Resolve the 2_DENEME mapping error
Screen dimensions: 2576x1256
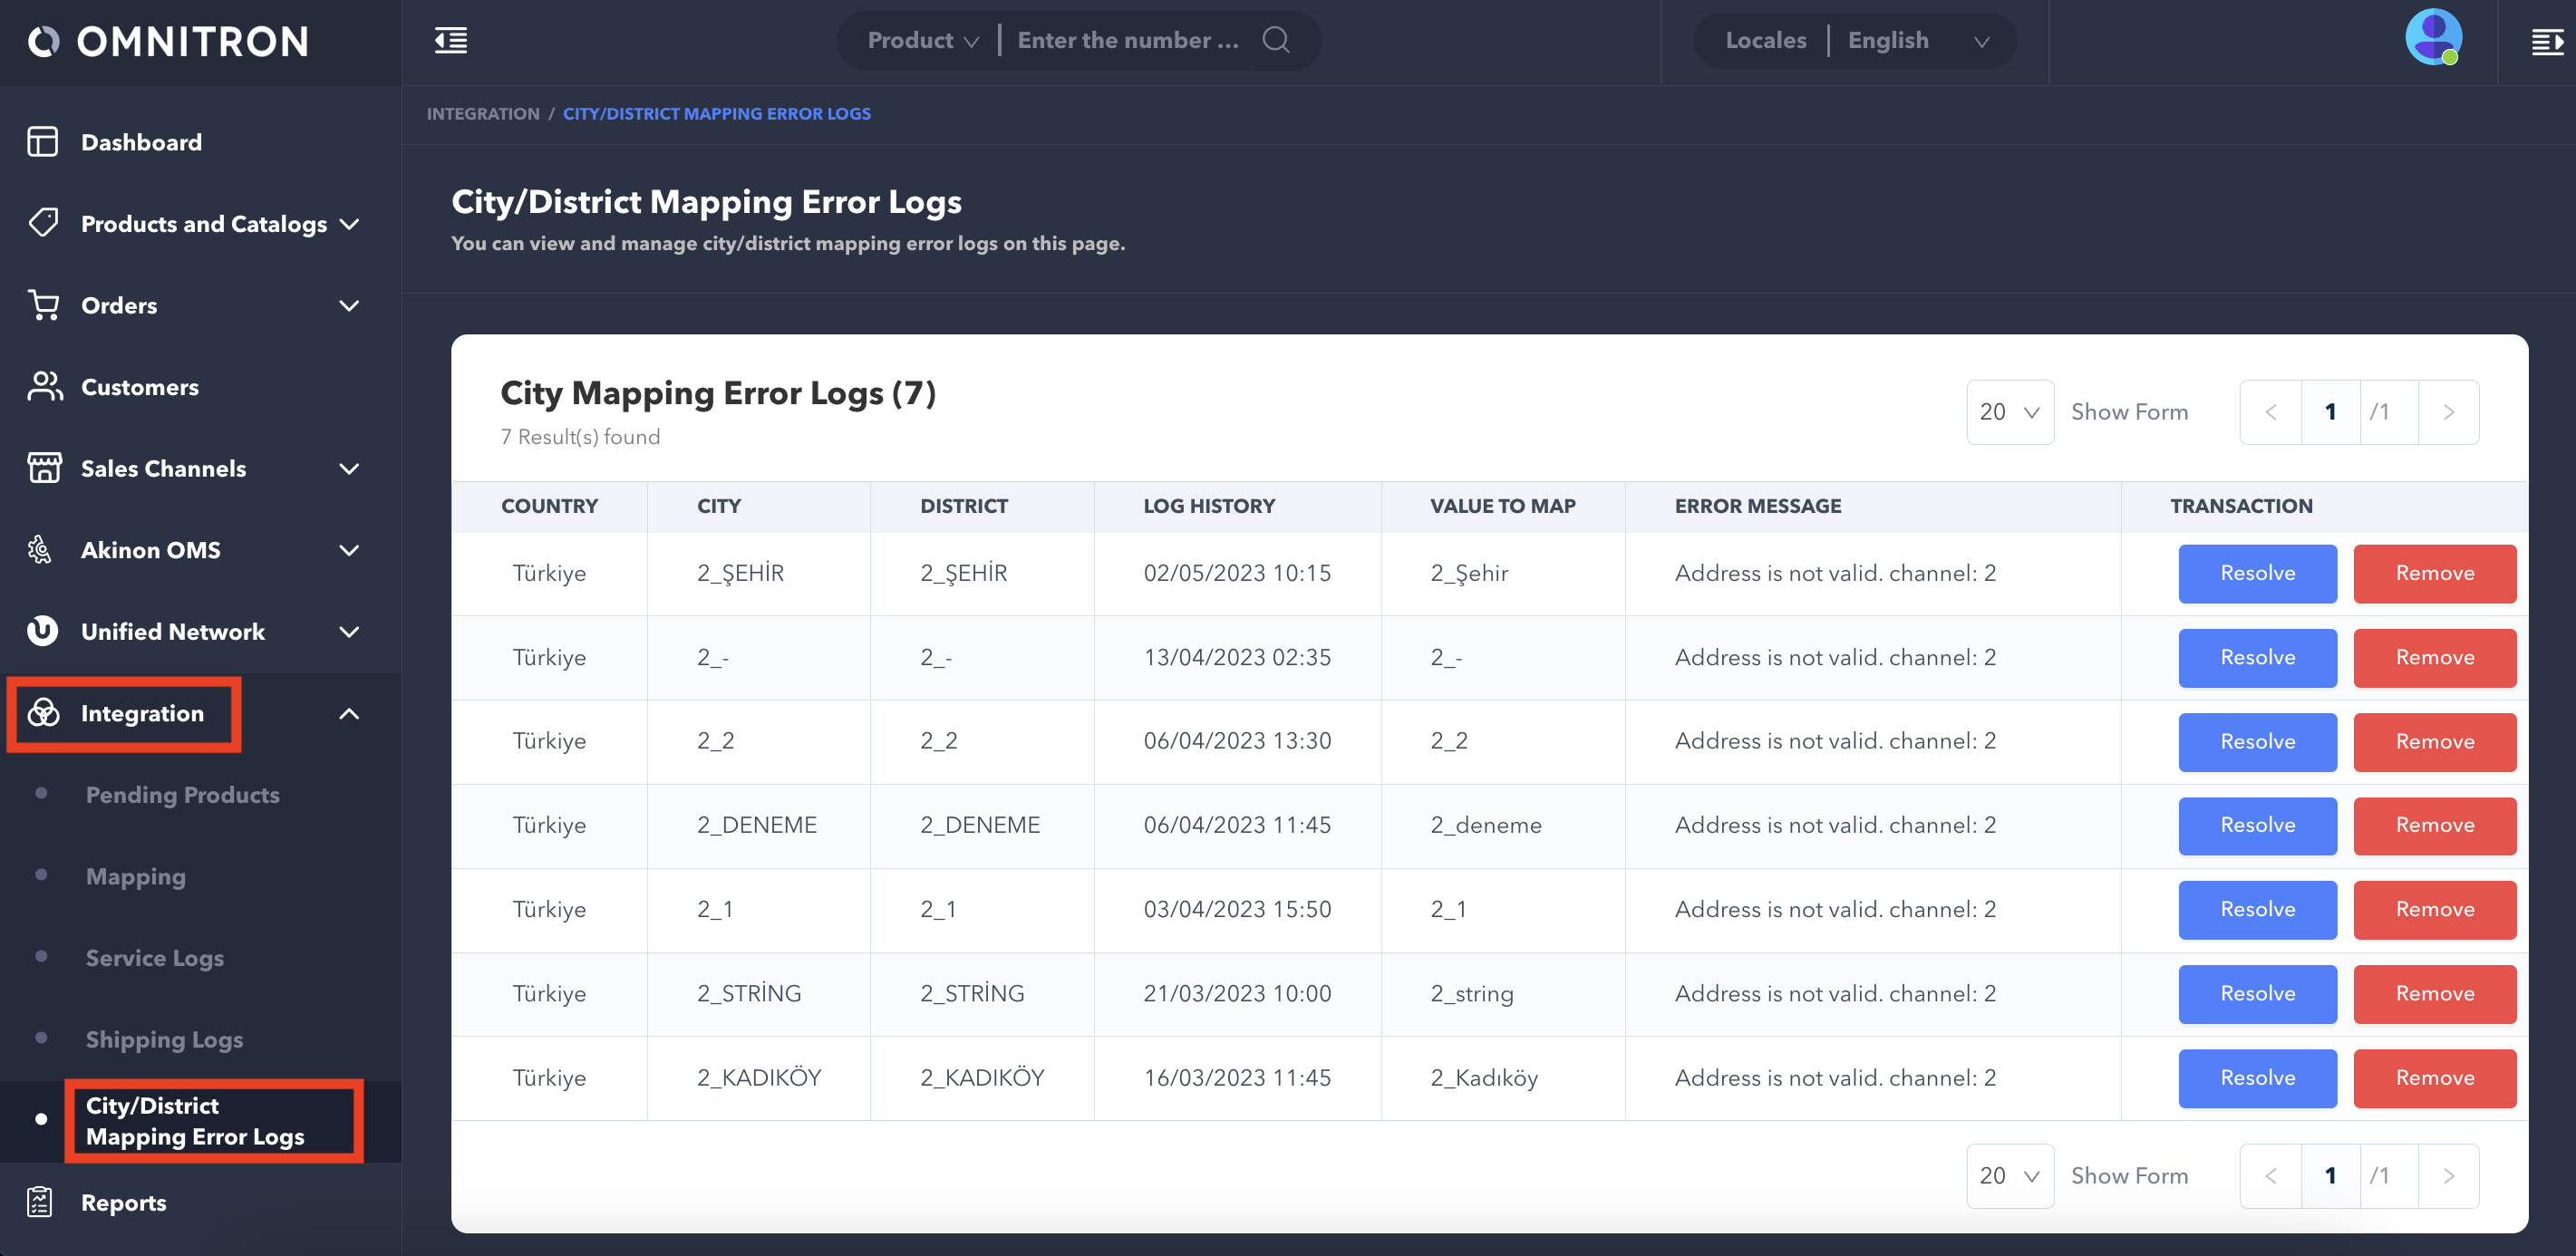[2256, 825]
